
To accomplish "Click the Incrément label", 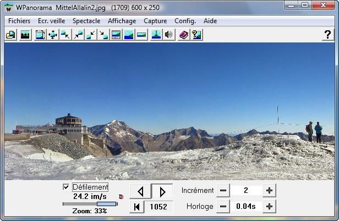I will pos(198,191).
